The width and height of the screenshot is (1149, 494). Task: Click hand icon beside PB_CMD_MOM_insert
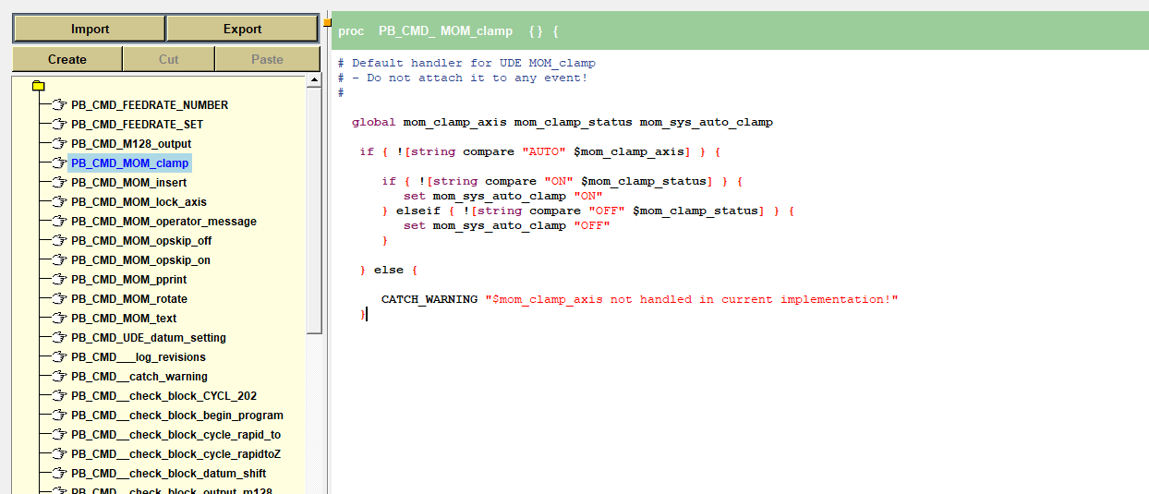click(x=60, y=183)
